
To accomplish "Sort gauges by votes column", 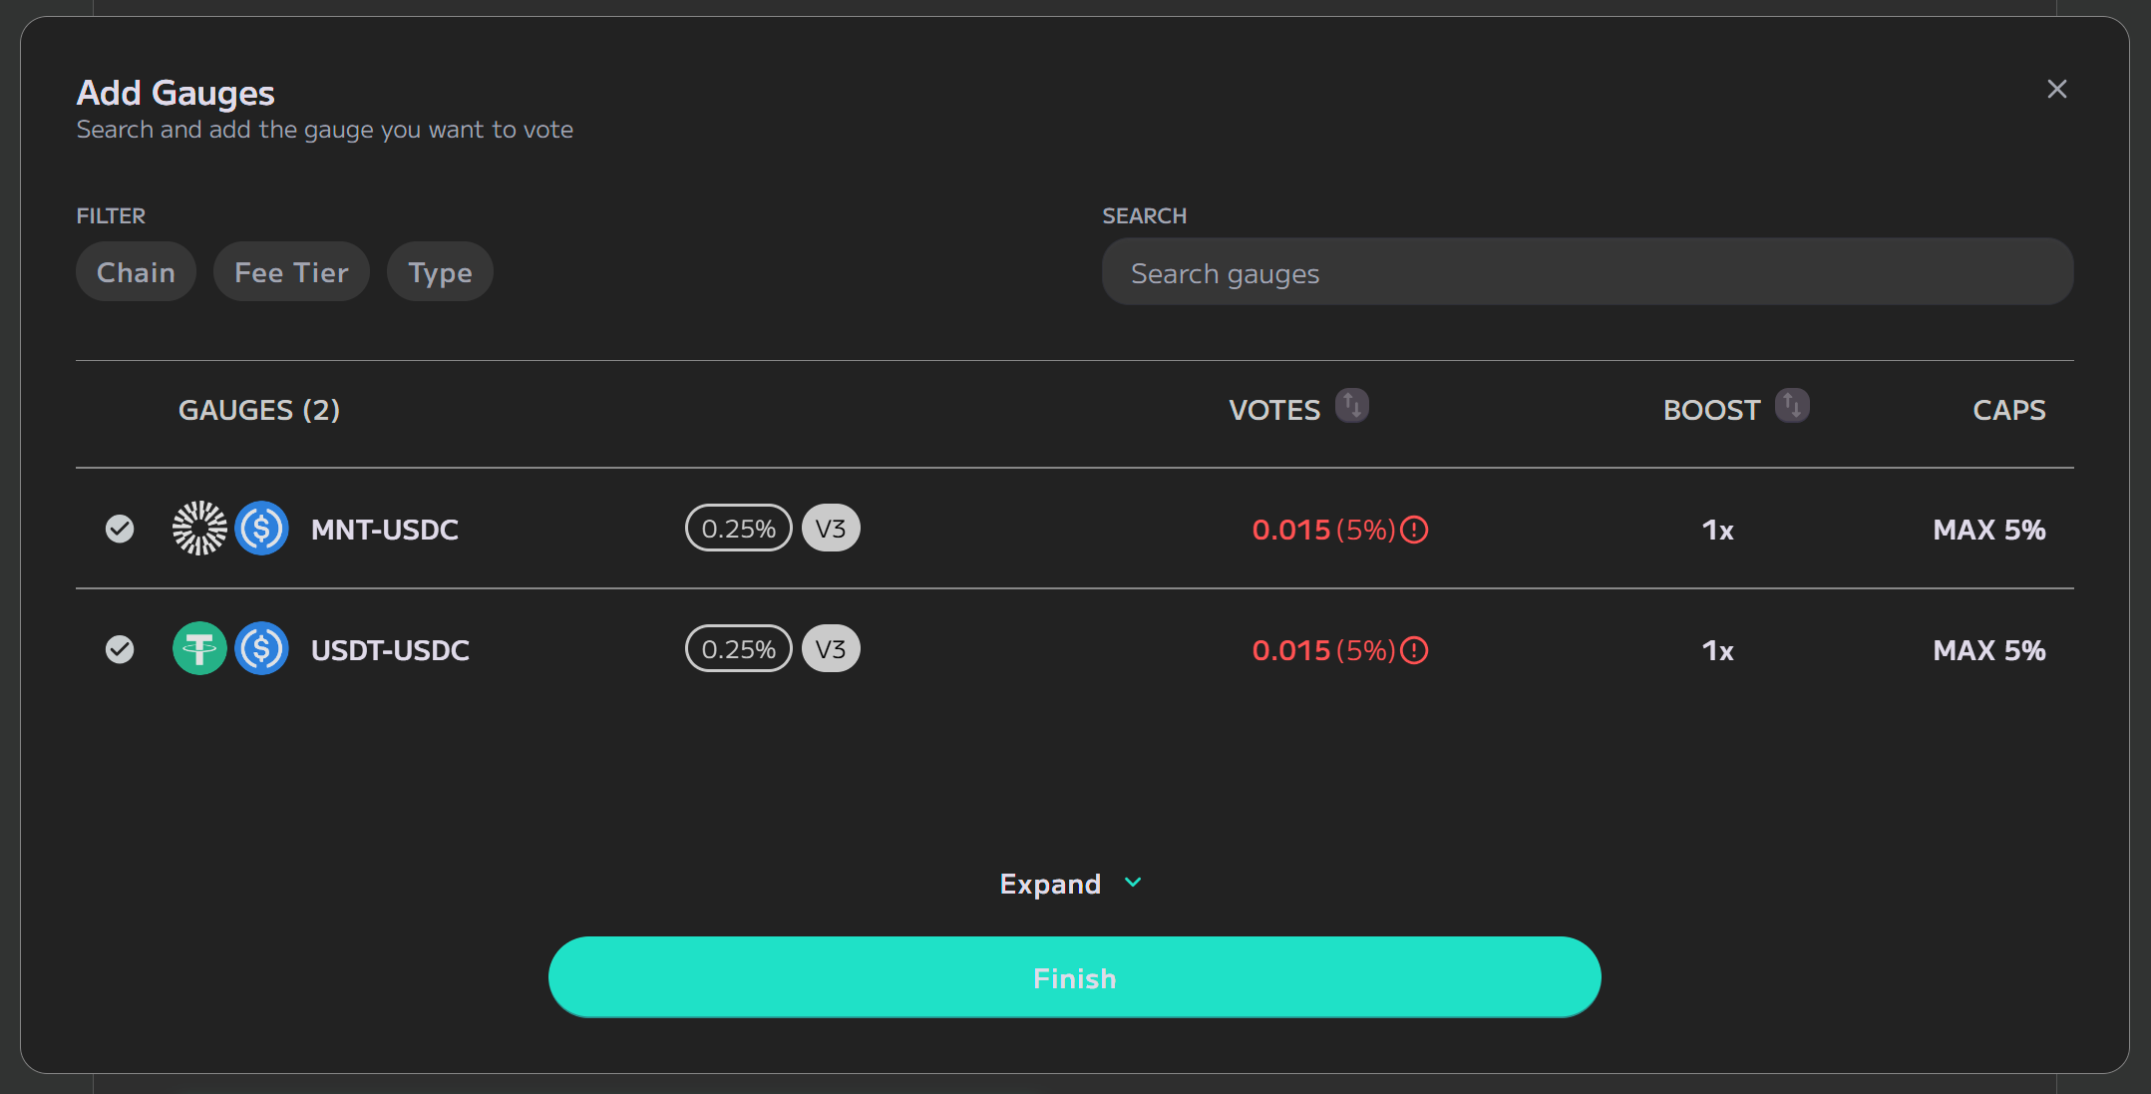I will click(x=1352, y=406).
